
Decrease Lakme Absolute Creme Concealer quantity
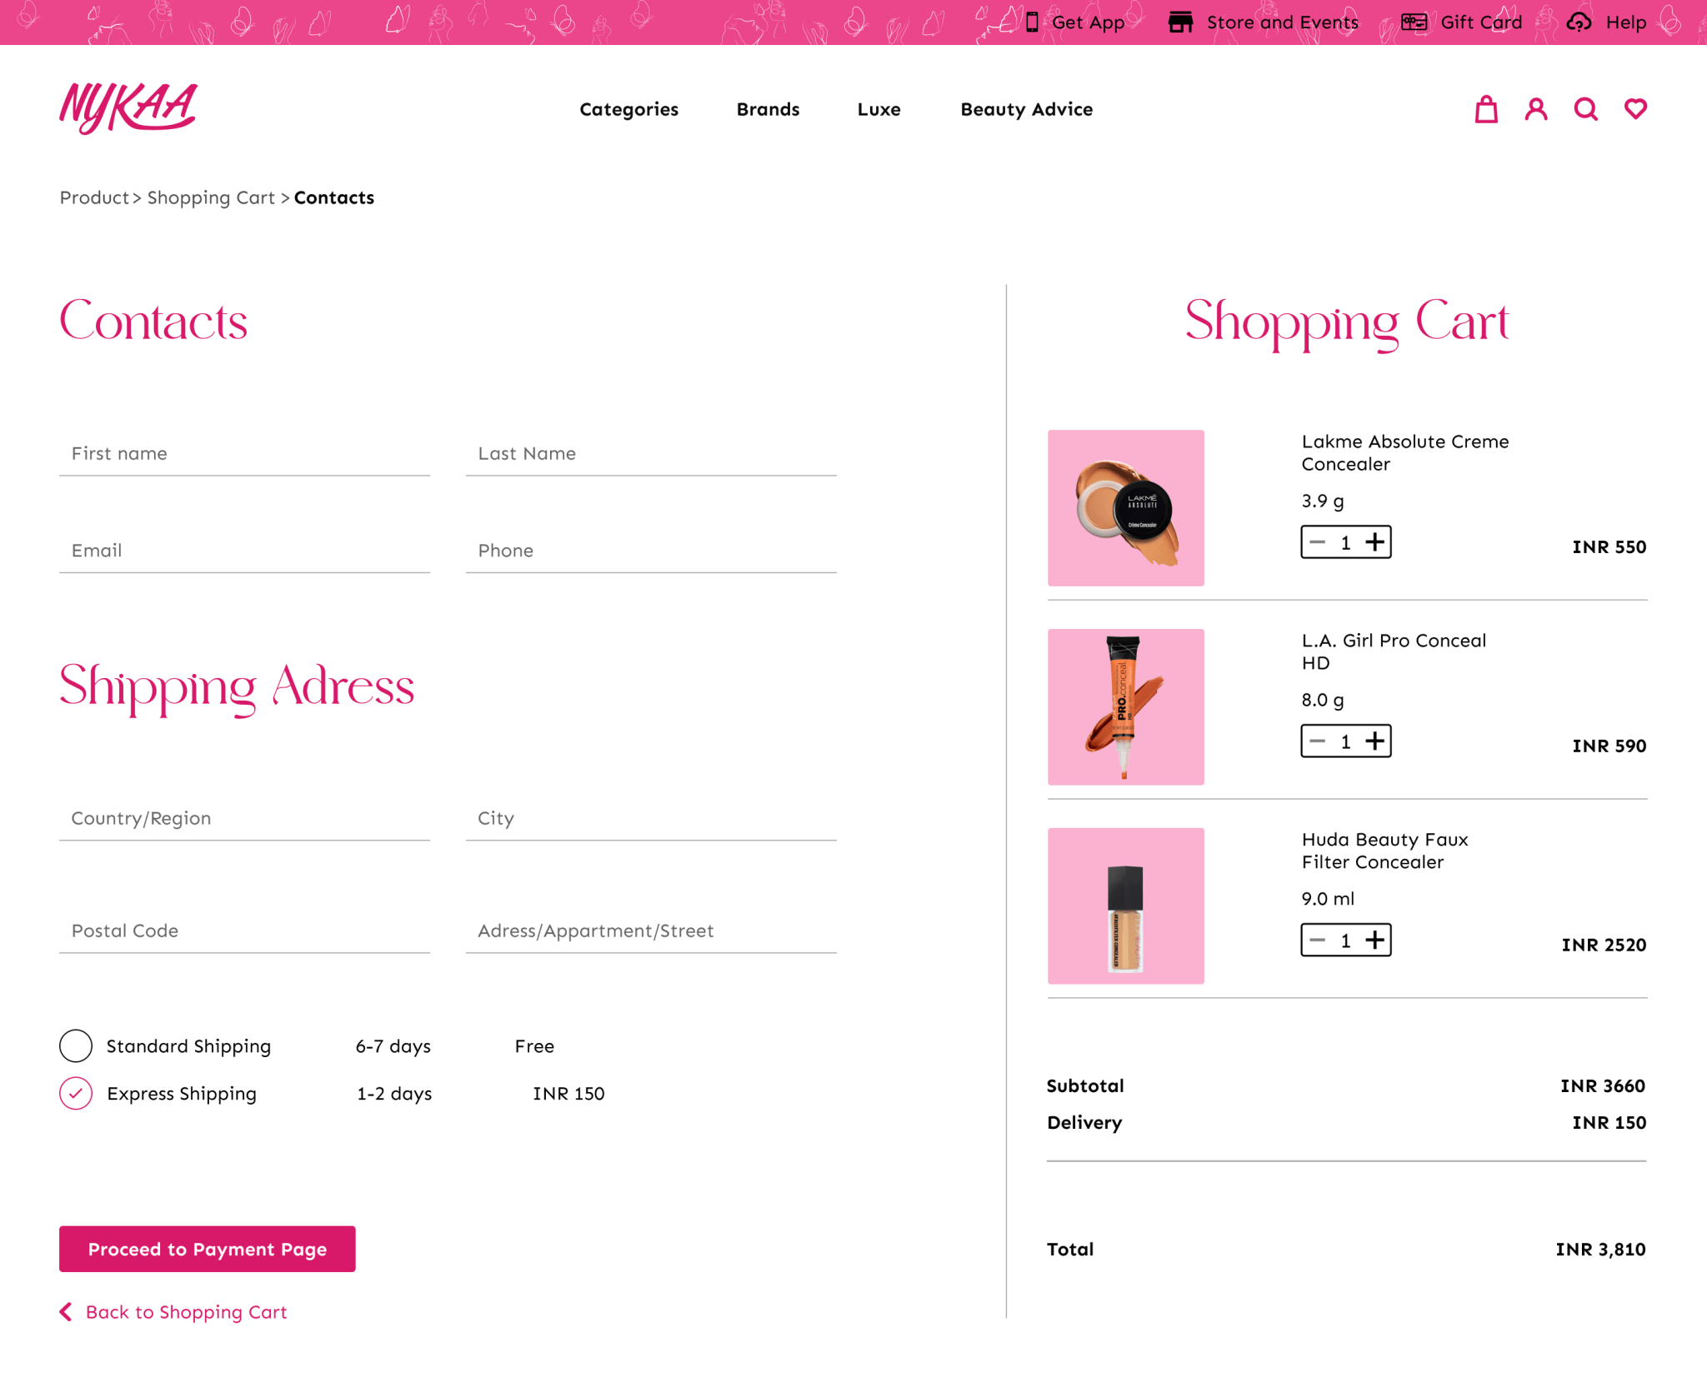(x=1317, y=542)
